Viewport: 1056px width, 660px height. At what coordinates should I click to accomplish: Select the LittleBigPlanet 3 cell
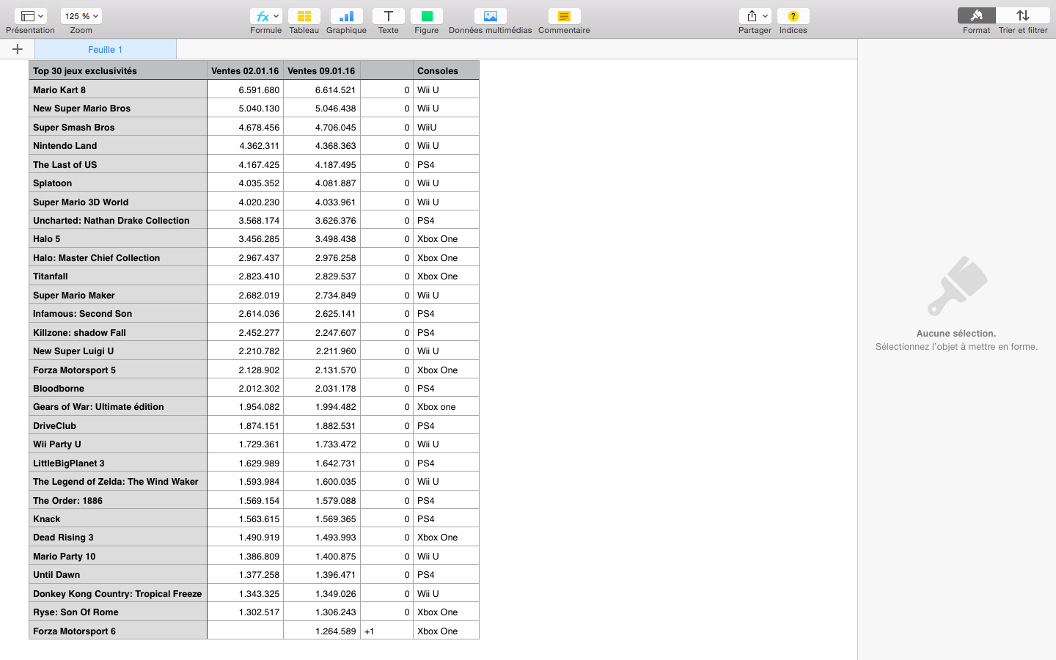[x=118, y=463]
